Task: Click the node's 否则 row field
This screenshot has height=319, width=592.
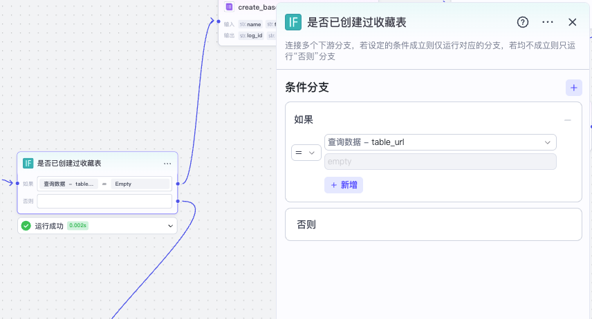Action: click(x=104, y=201)
